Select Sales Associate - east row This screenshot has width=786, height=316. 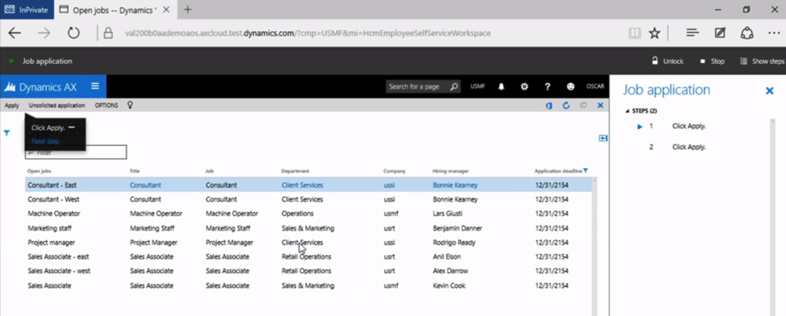[308, 257]
